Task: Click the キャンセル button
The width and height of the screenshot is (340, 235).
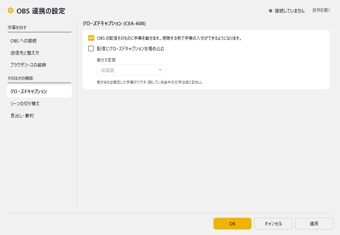Action: (x=273, y=224)
